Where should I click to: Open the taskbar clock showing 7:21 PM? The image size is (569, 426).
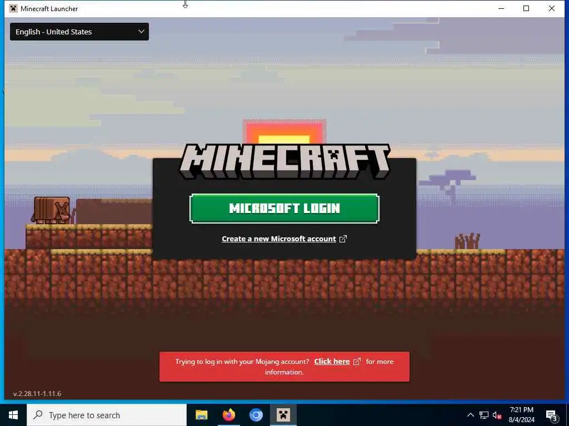tap(521, 415)
